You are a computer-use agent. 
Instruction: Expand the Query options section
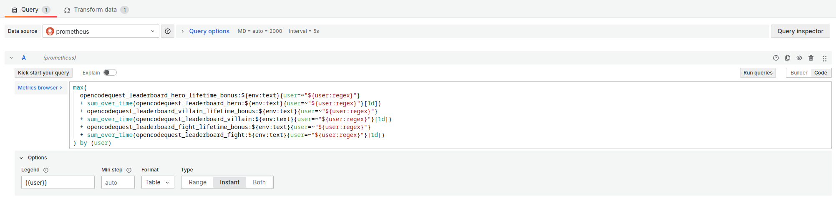point(209,31)
